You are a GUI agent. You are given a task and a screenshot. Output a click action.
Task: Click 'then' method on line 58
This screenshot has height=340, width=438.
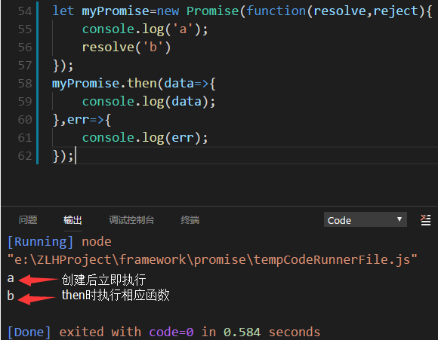pos(142,84)
